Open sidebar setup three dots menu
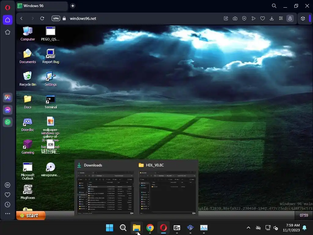Screen dimensions: 313x235 [8, 214]
